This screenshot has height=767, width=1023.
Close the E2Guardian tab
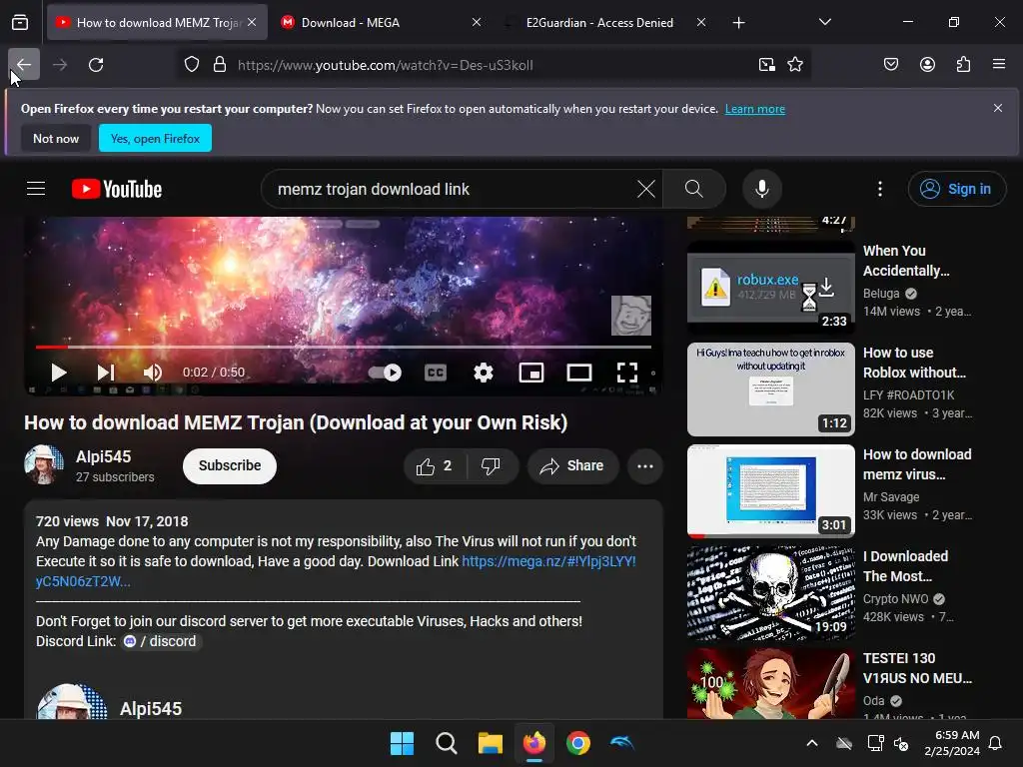pos(700,22)
